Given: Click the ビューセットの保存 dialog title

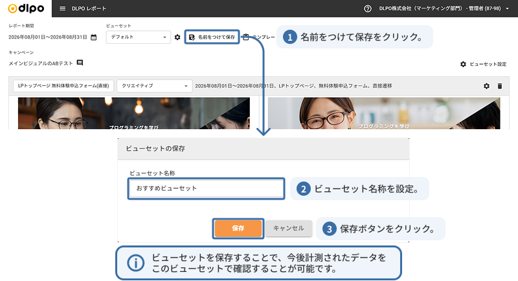Looking at the screenshot, I should click(155, 149).
